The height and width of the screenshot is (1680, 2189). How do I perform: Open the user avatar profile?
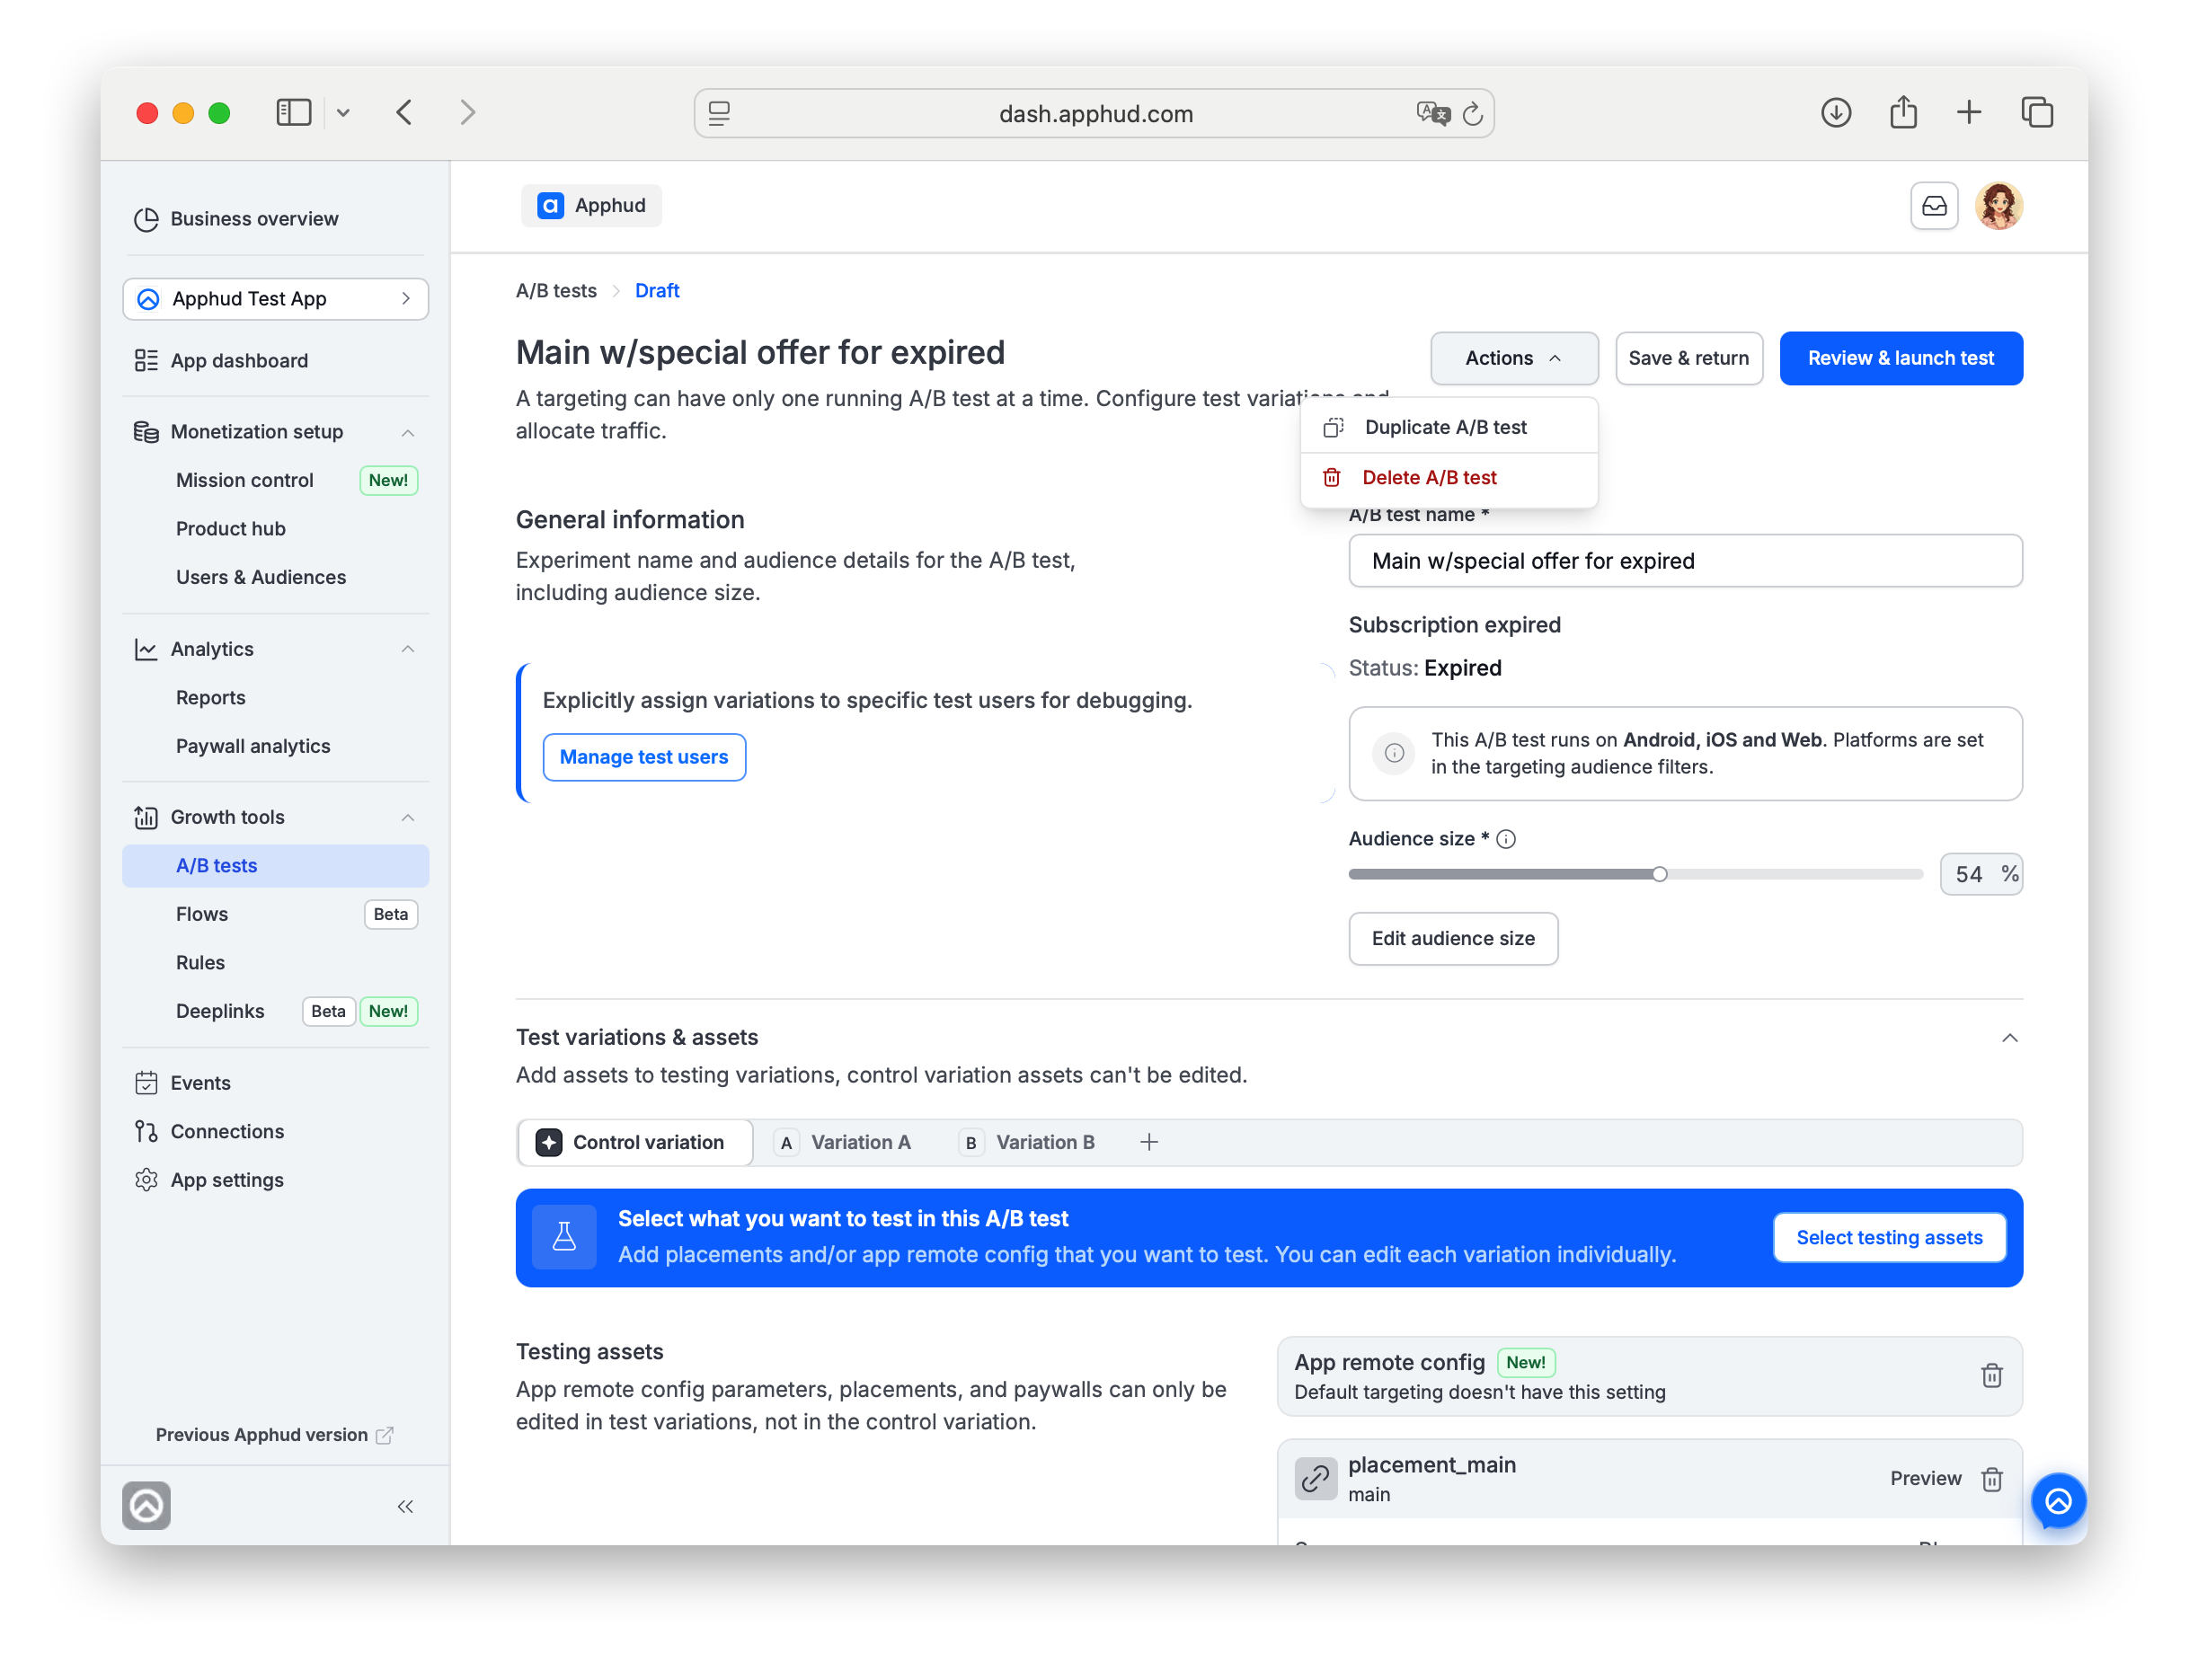pyautogui.click(x=1998, y=206)
